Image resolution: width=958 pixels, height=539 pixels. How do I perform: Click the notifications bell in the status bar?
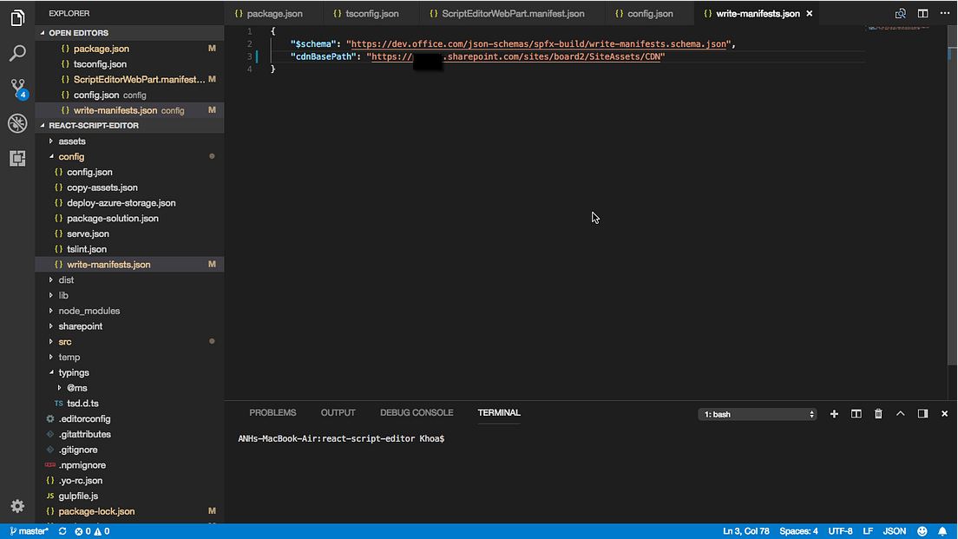point(942,530)
